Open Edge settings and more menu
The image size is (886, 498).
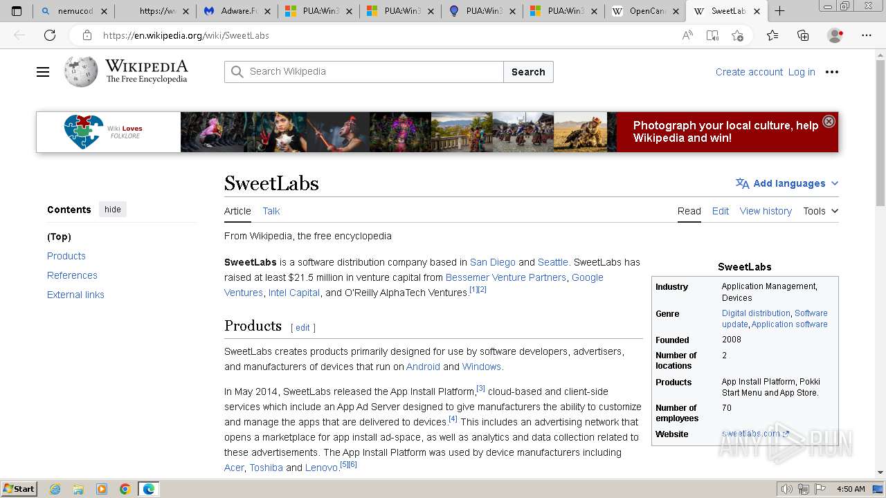pyautogui.click(x=867, y=35)
